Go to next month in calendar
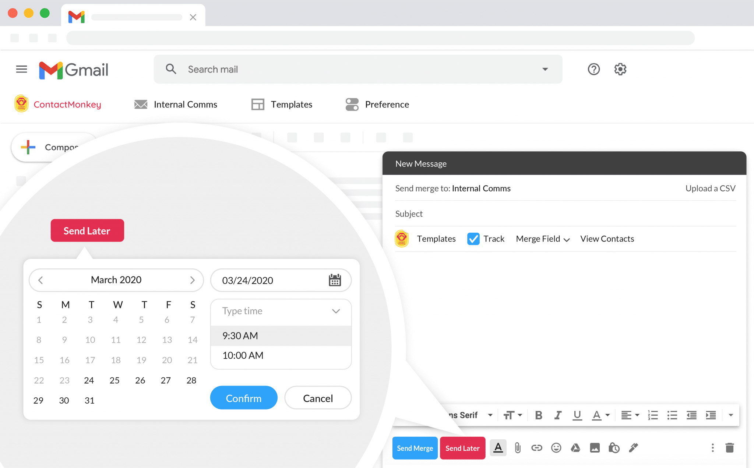Image resolution: width=754 pixels, height=468 pixels. tap(192, 280)
